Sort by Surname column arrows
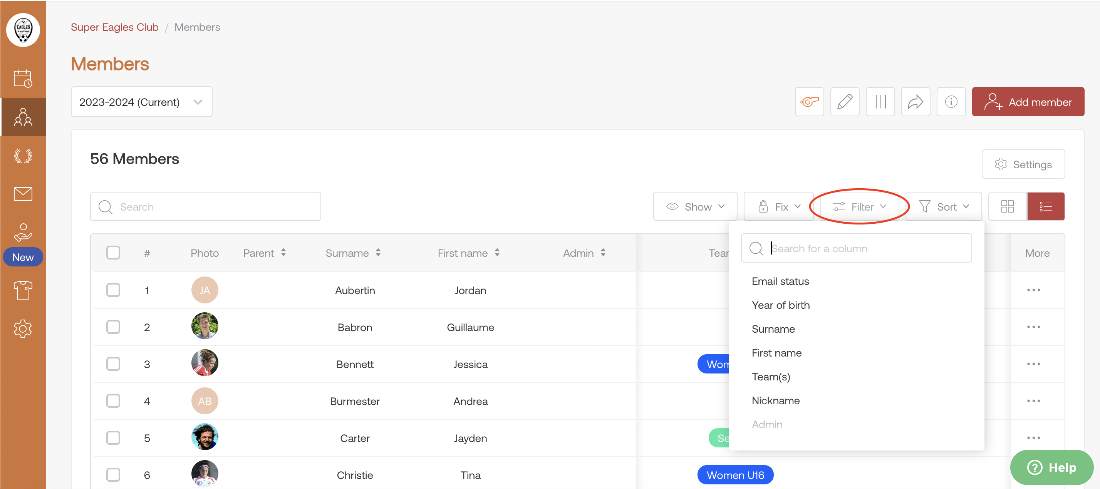This screenshot has width=1100, height=489. (x=378, y=253)
